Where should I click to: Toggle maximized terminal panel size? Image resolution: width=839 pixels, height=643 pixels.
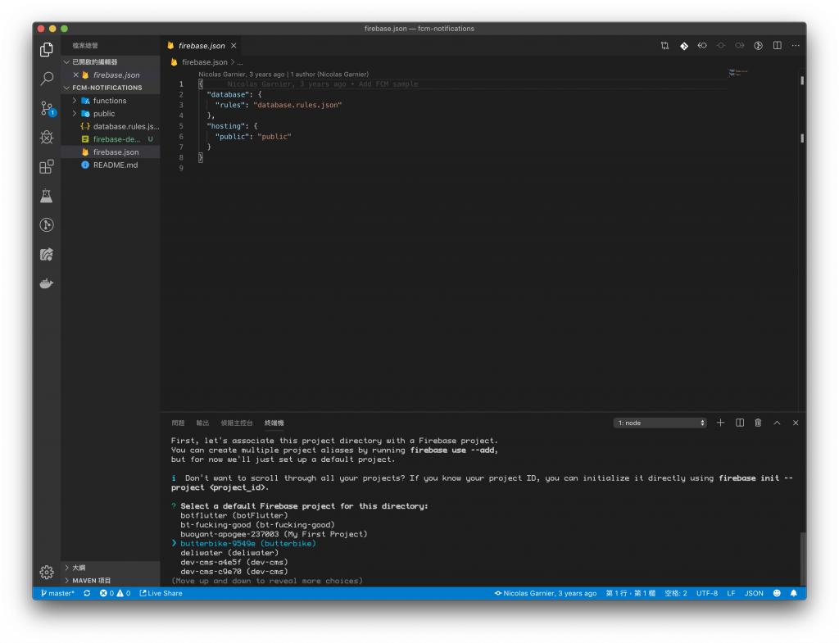(x=777, y=423)
